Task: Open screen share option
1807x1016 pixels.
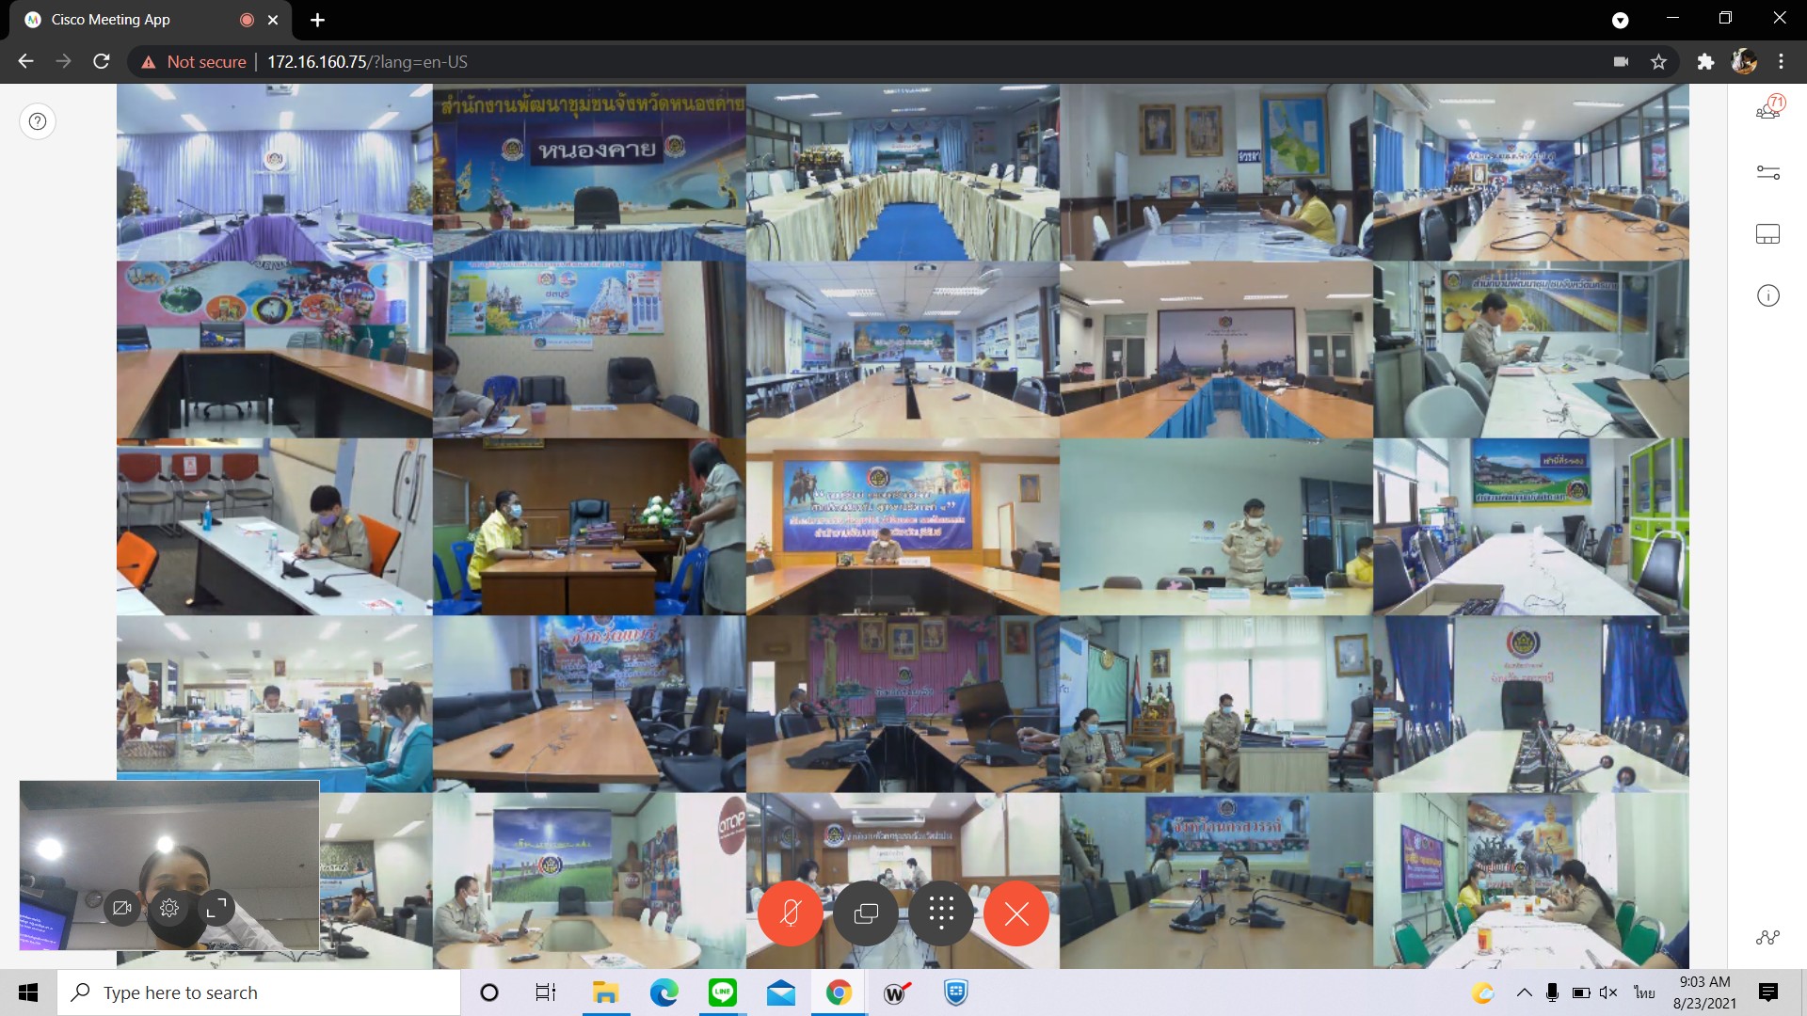Action: click(866, 913)
